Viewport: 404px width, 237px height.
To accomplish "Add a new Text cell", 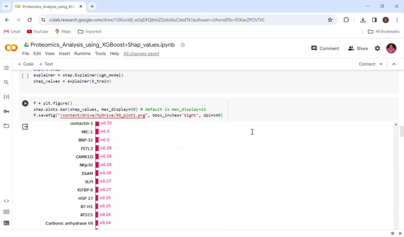I will pos(46,64).
